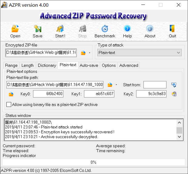Click the 0% progress indicator bar
The width and height of the screenshot is (188, 174).
(93, 162)
